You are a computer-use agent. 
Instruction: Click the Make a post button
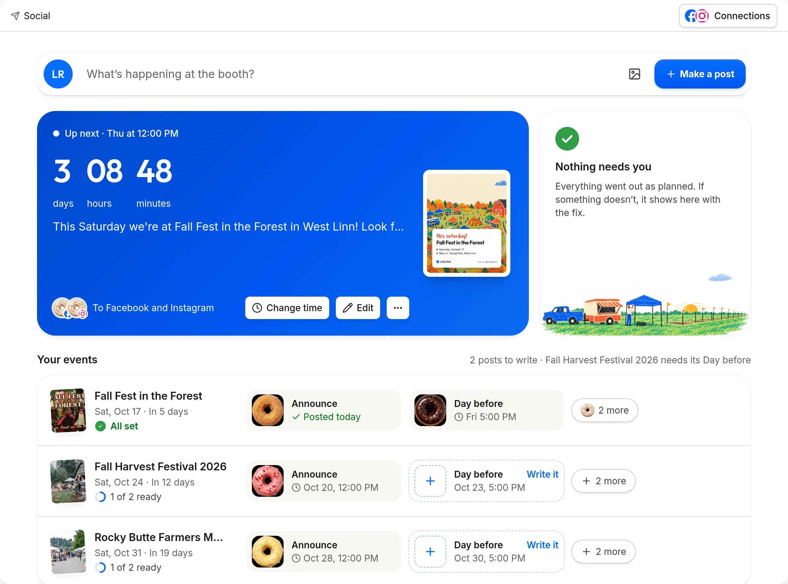click(x=699, y=74)
